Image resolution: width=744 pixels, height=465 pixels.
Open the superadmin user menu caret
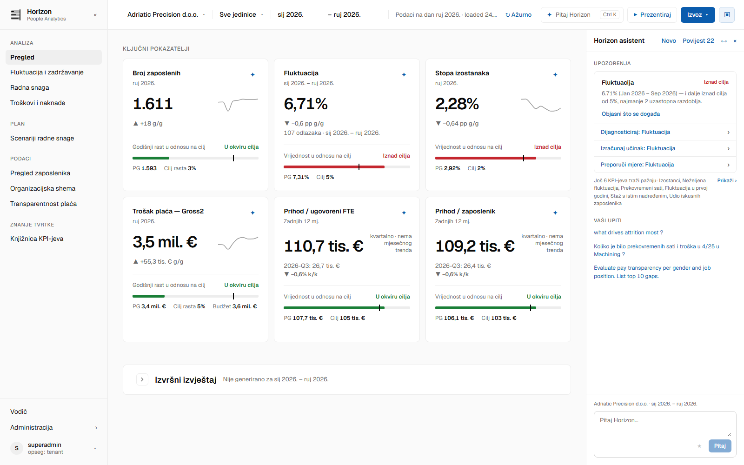coord(95,448)
